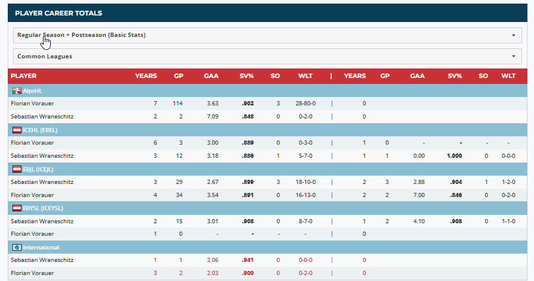The height and width of the screenshot is (281, 534).
Task: Expand the Common Leagues dropdown
Action: 267,57
